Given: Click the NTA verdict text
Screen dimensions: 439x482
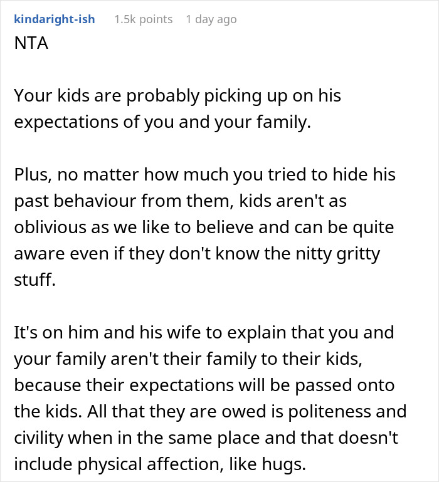Looking at the screenshot, I should click(31, 43).
